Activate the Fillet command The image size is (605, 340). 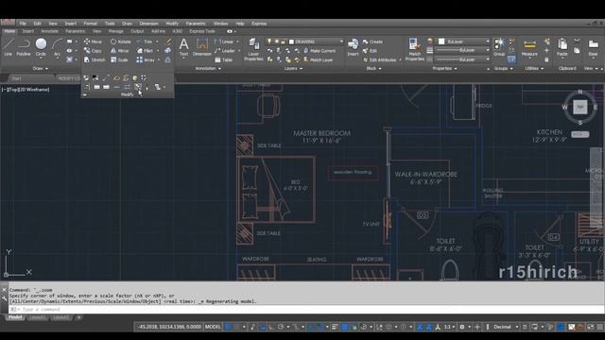pyautogui.click(x=145, y=51)
